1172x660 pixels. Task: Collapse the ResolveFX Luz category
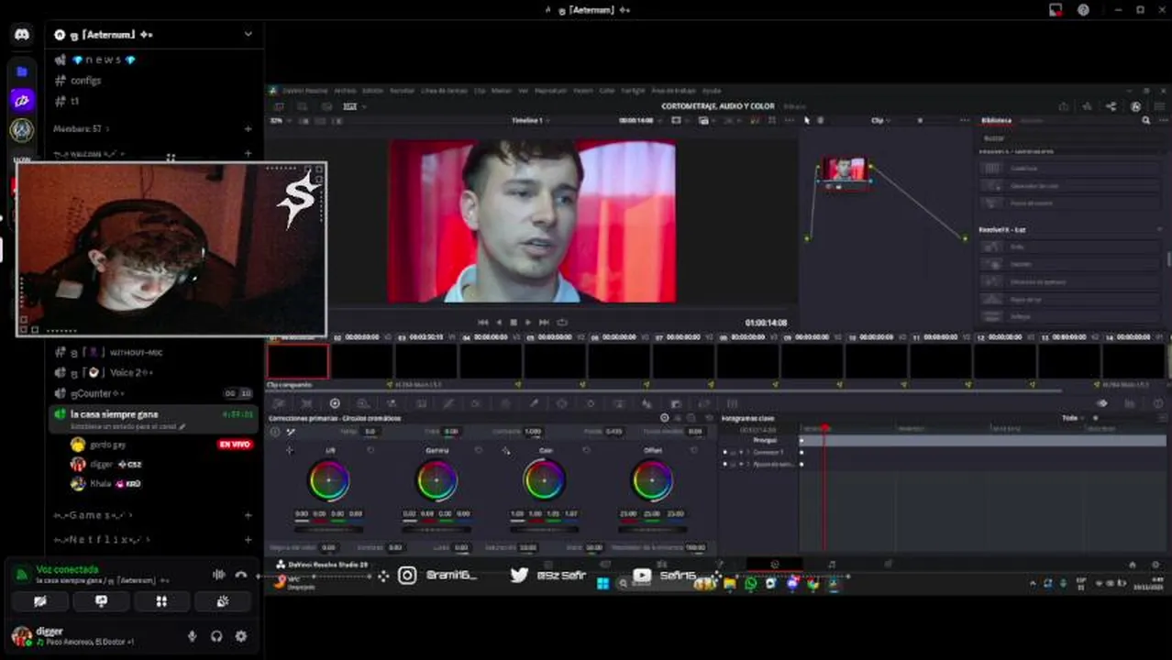(x=1159, y=229)
